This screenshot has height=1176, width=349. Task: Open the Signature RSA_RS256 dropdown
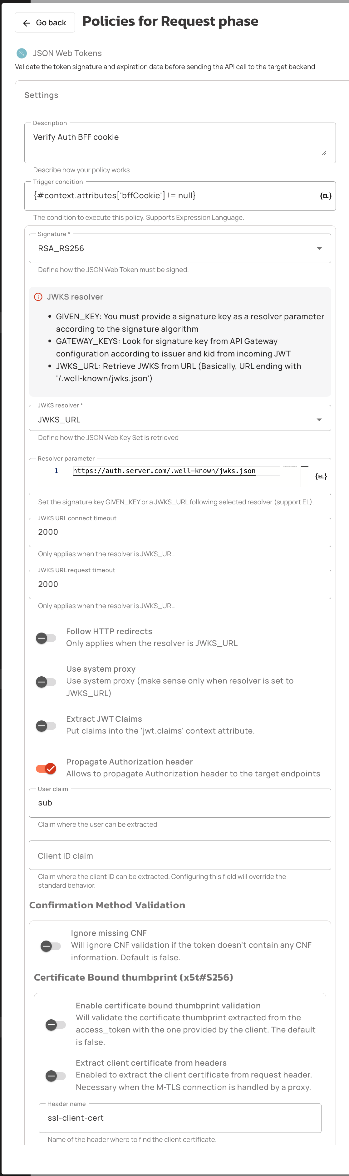point(180,248)
